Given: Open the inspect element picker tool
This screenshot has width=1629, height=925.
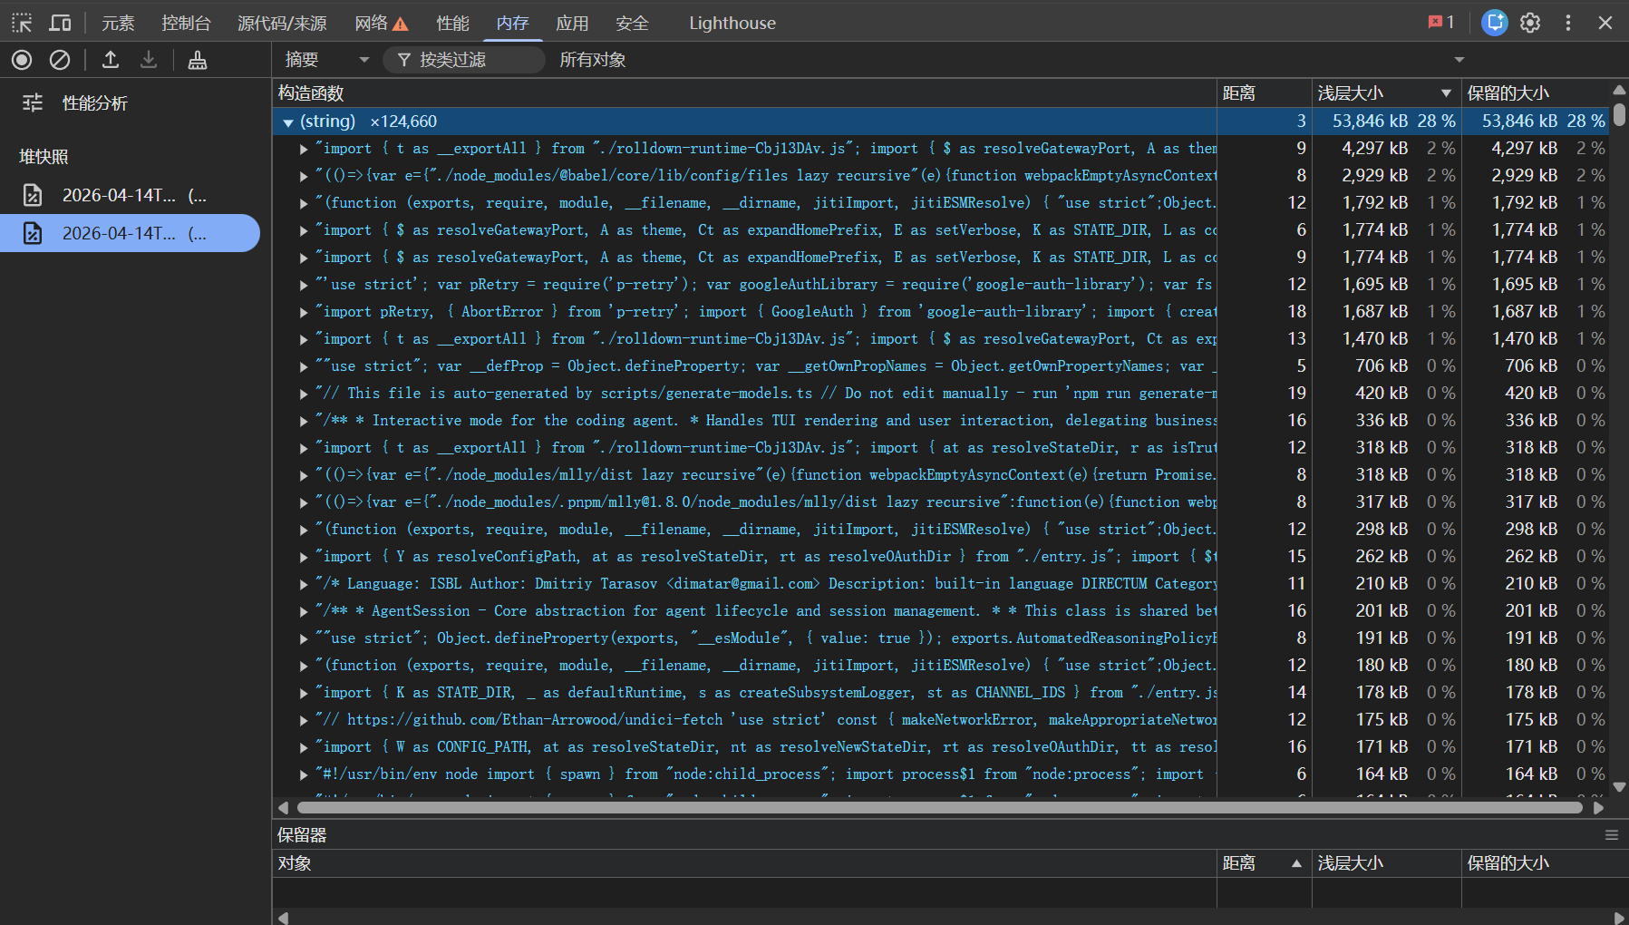Looking at the screenshot, I should click(22, 23).
